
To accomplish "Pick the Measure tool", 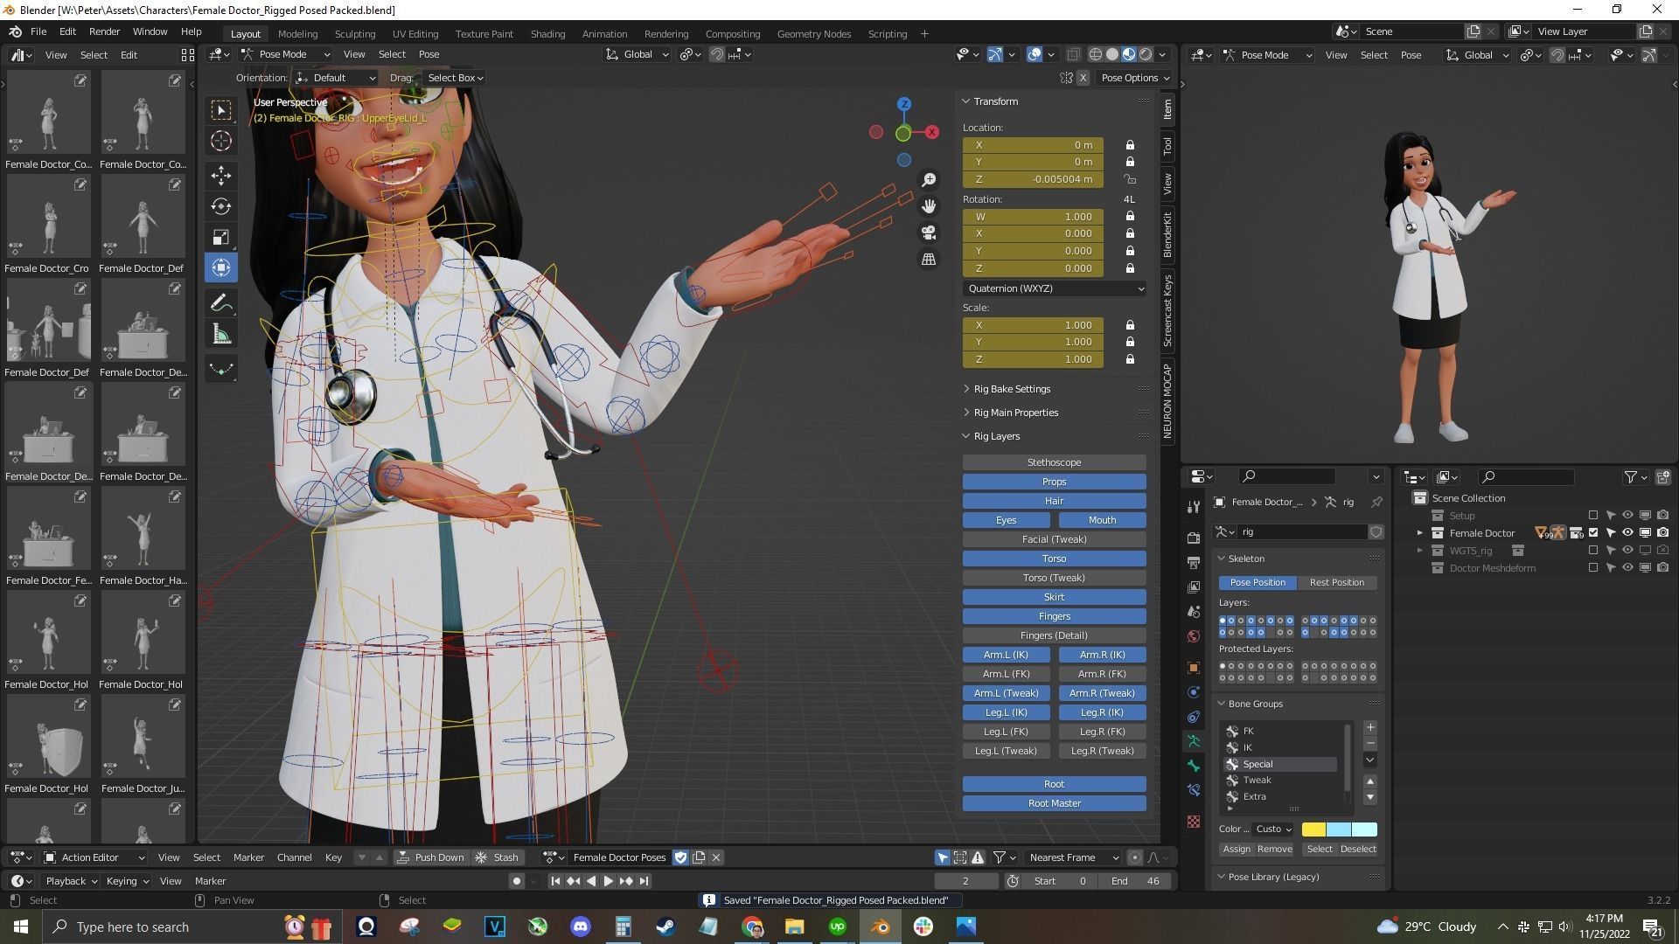I will point(221,334).
